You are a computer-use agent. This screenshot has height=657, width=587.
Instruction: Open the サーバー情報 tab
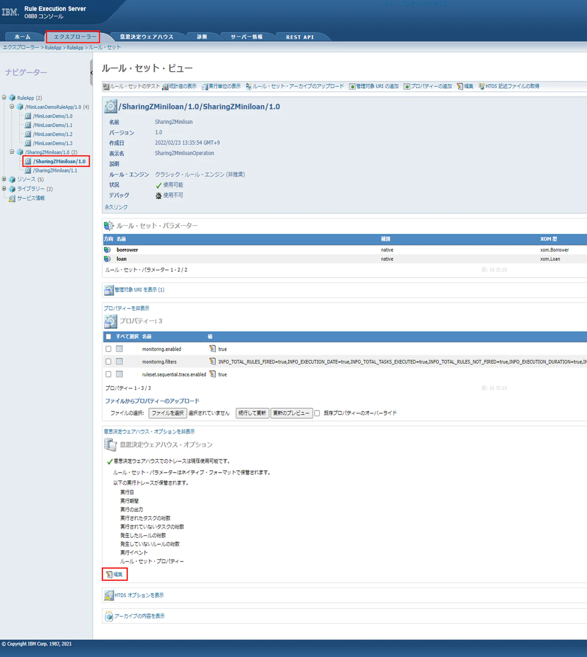click(x=246, y=37)
